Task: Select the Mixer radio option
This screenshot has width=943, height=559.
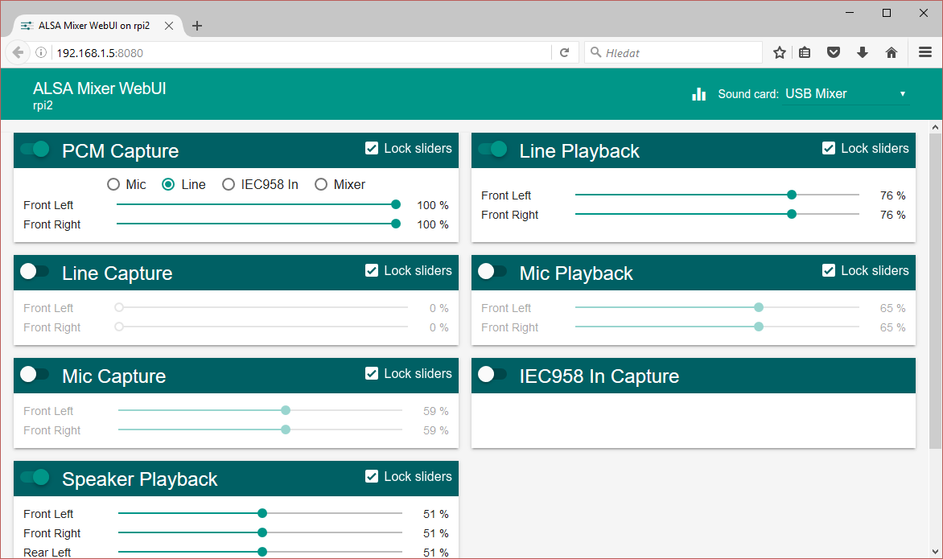Action: click(x=321, y=184)
